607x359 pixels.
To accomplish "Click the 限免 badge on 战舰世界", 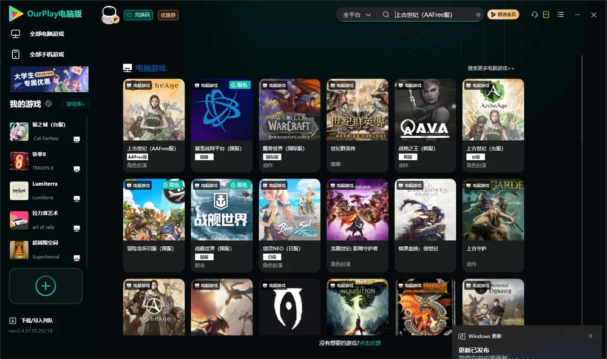I will point(240,185).
